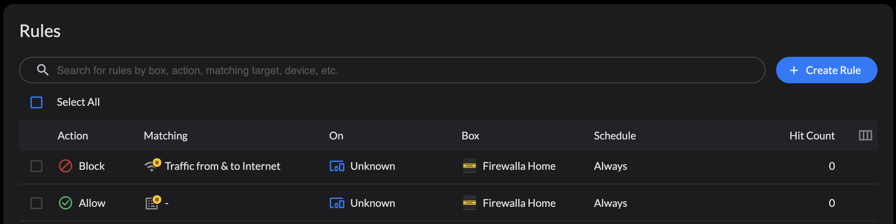The height and width of the screenshot is (224, 896).
Task: Click Firewalla box icon in Block row
Action: [469, 166]
